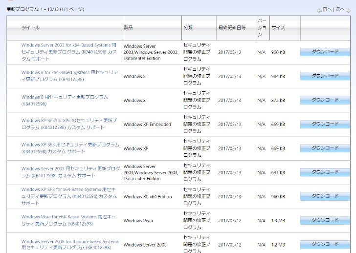Select the 1.3 MB size cell
This screenshot has width=356, height=253.
pos(278,221)
